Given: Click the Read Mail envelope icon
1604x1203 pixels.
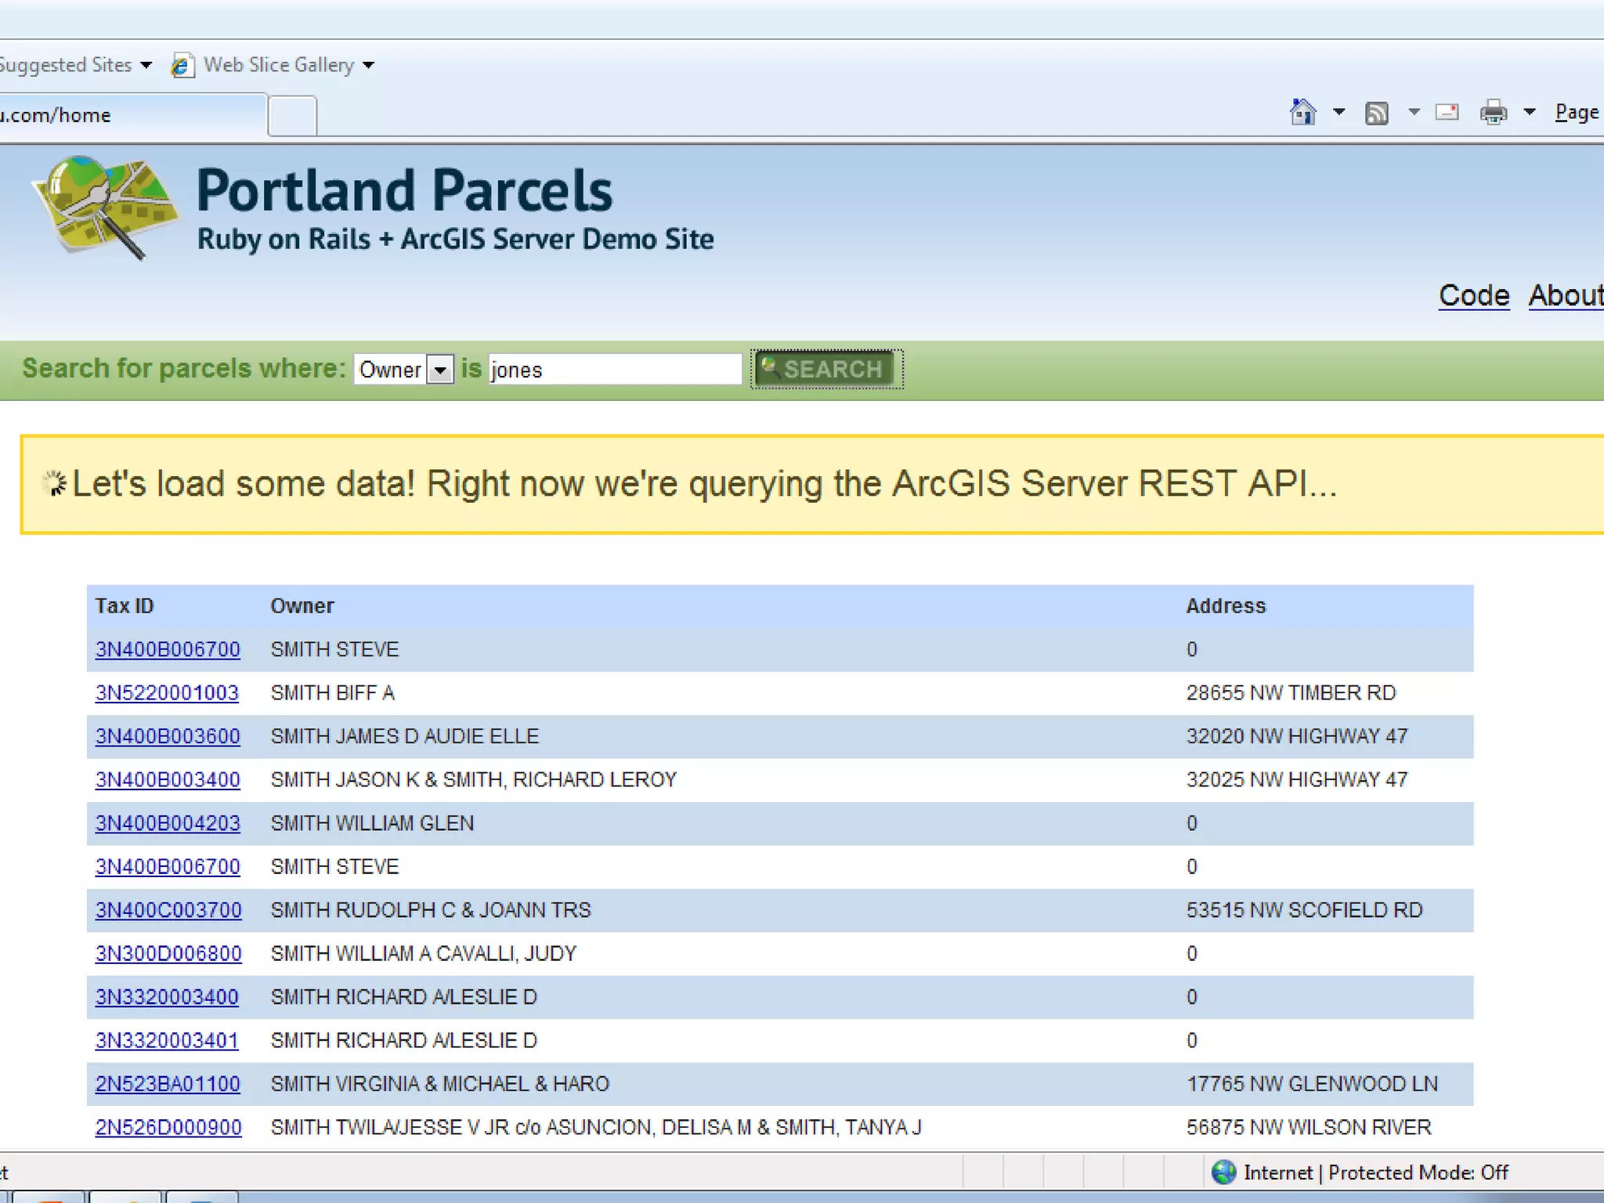Looking at the screenshot, I should (1447, 113).
